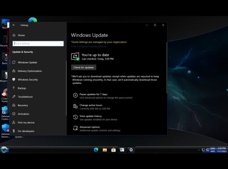This screenshot has height=169, width=228.
Task: Click the Windows Update page scrollbar
Action: point(166,68)
